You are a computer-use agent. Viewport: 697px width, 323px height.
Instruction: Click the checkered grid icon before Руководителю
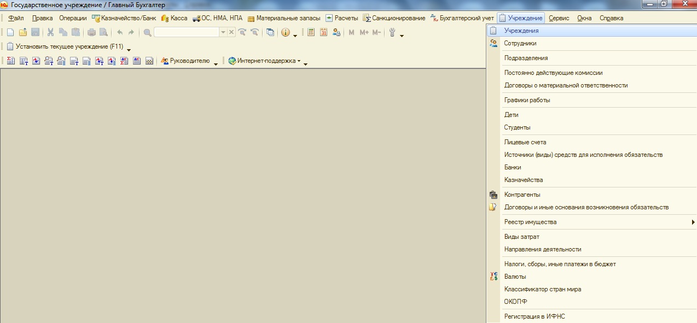coord(149,61)
